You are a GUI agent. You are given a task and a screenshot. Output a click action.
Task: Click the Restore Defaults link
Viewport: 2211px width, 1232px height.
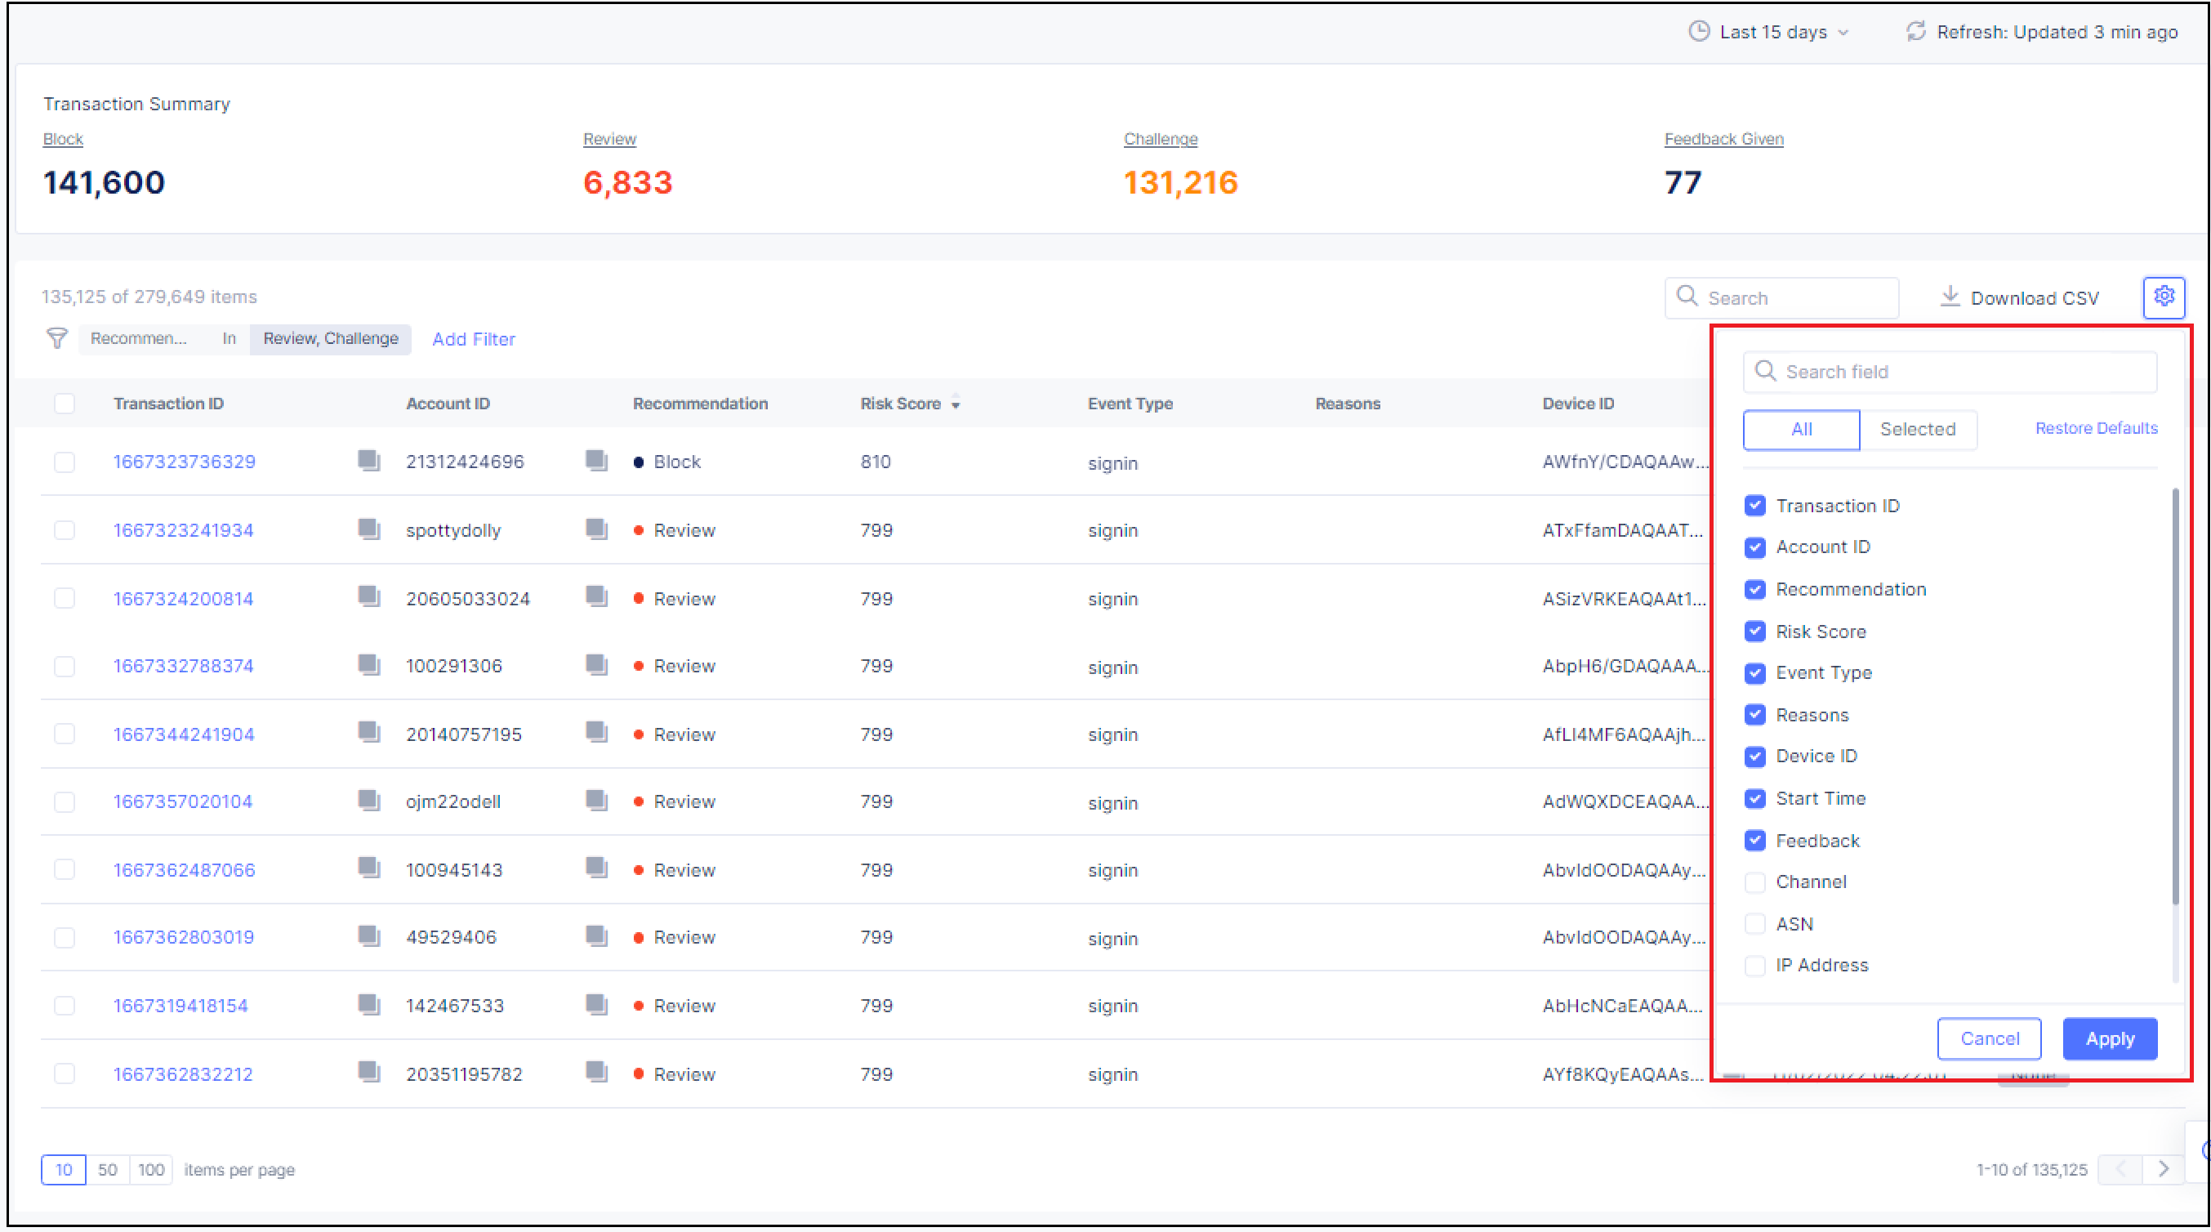pos(2096,427)
